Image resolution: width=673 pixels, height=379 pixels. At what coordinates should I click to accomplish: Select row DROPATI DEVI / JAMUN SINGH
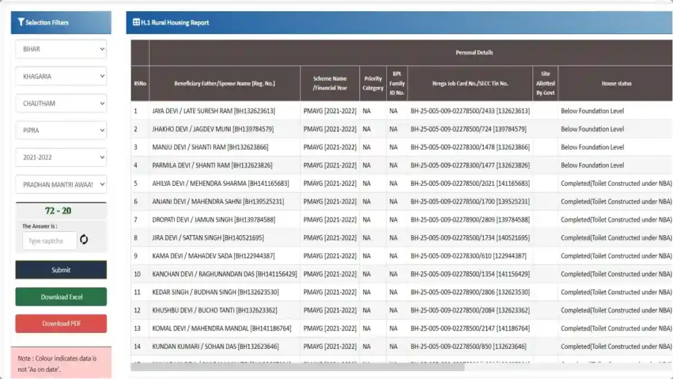coord(402,219)
